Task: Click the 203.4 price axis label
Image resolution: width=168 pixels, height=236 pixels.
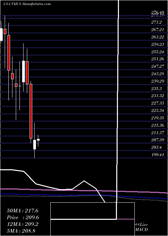Action: (x=156, y=147)
